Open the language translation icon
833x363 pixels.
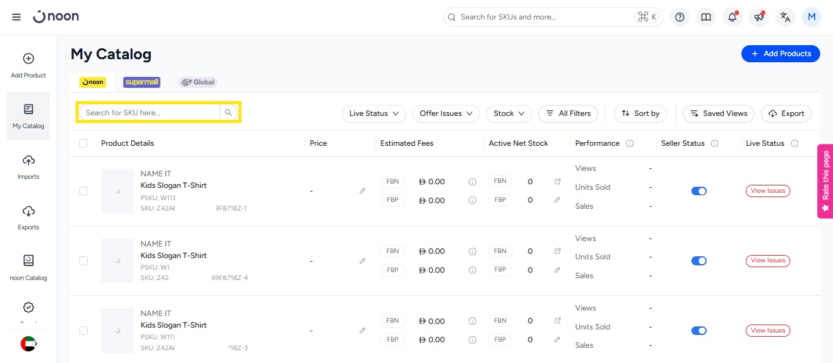(x=785, y=17)
